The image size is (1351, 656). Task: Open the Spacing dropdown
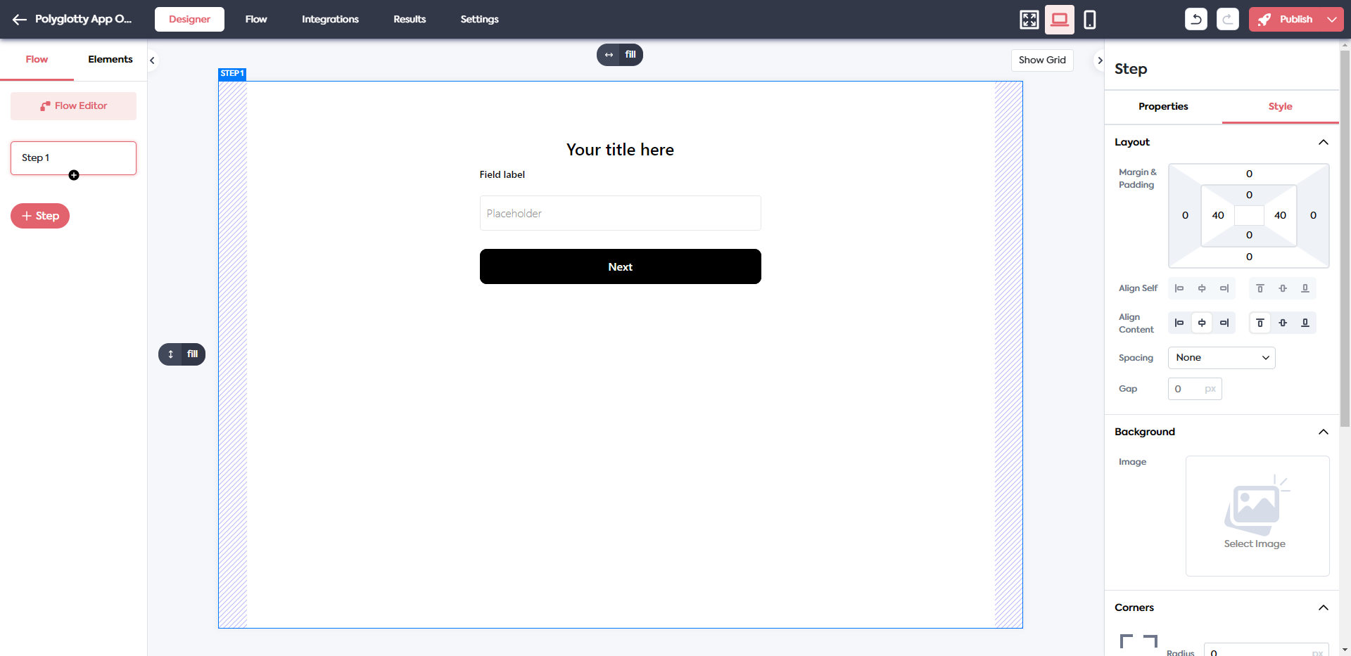[x=1222, y=358]
